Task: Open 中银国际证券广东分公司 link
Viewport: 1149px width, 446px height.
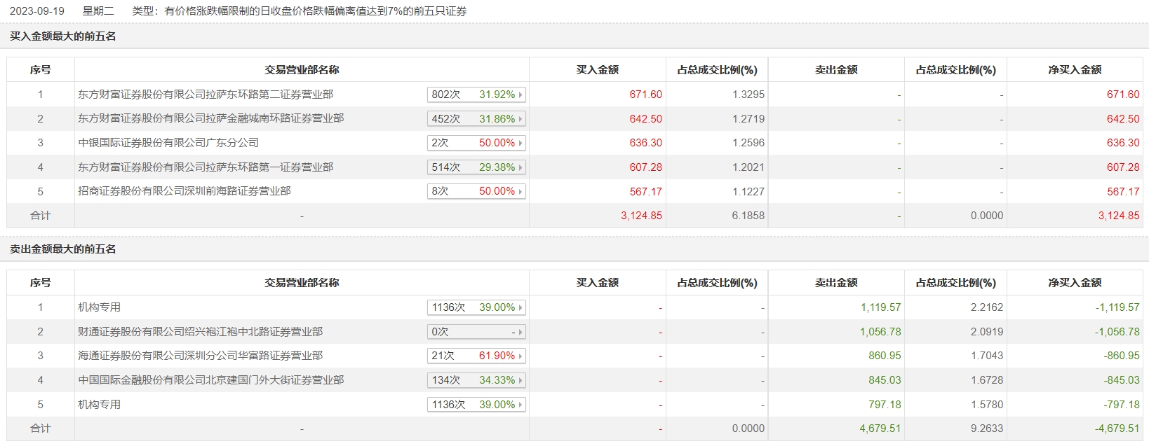Action: (x=168, y=143)
